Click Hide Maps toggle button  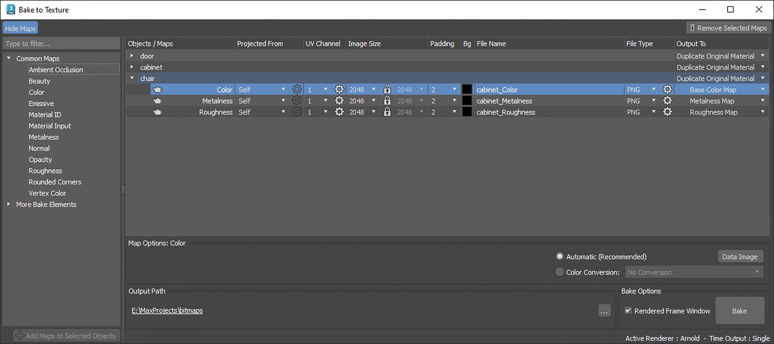tap(21, 28)
